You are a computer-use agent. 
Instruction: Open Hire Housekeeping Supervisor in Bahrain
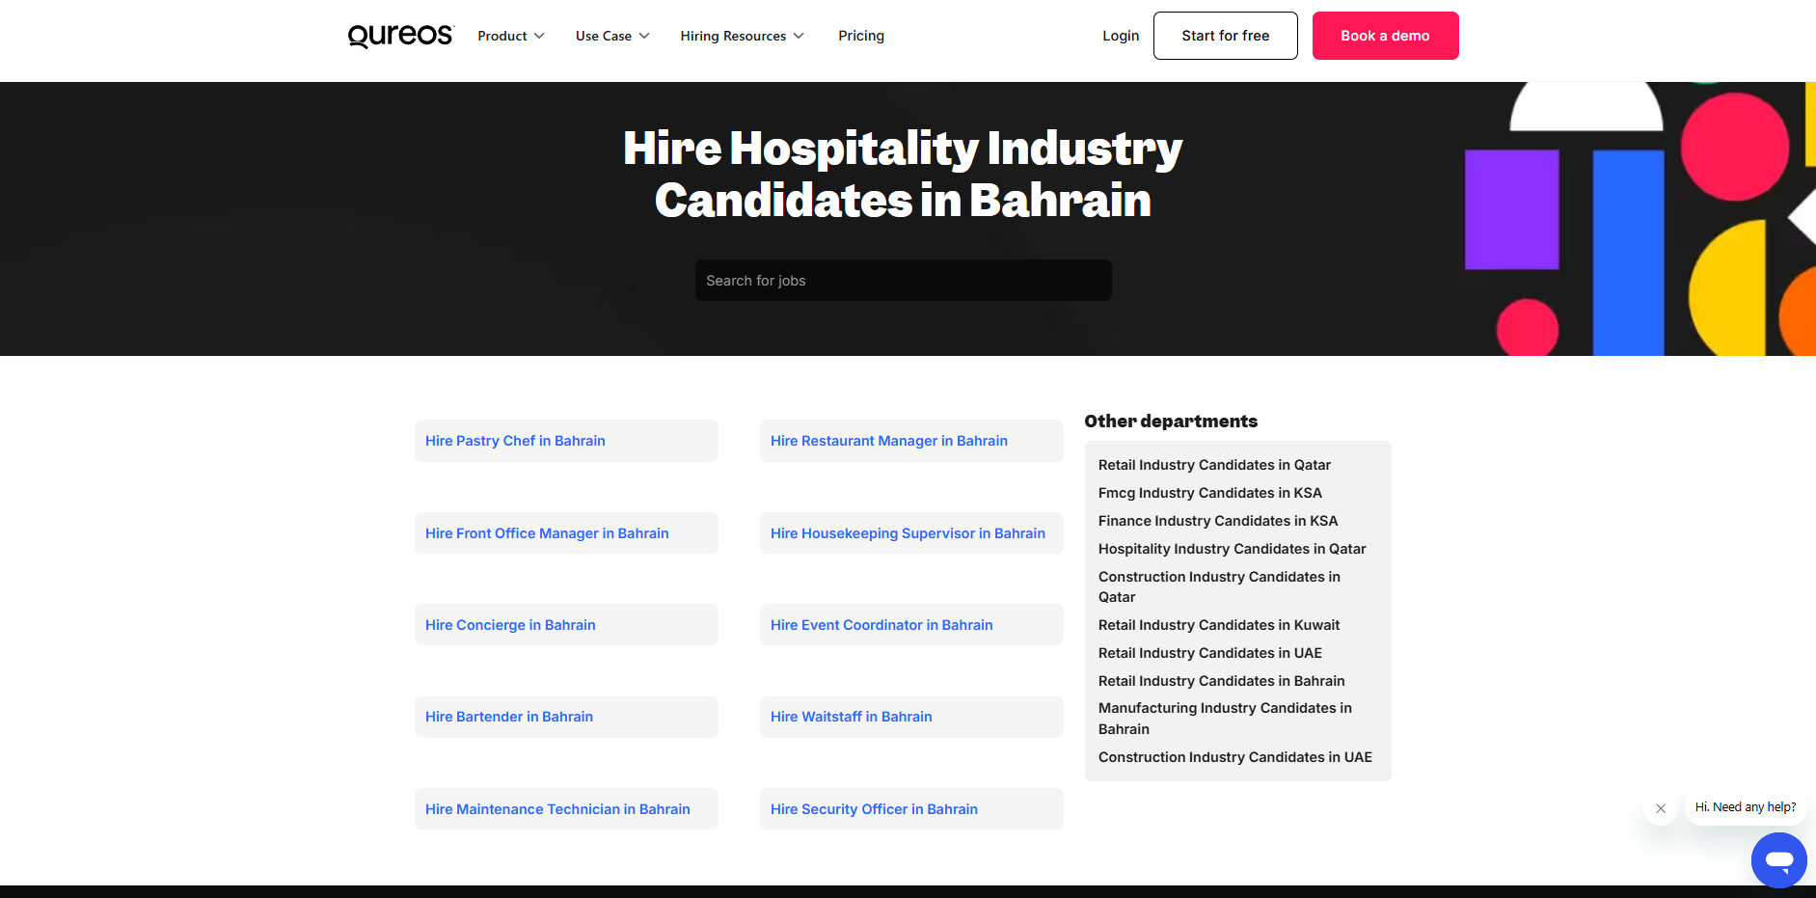[x=911, y=533]
